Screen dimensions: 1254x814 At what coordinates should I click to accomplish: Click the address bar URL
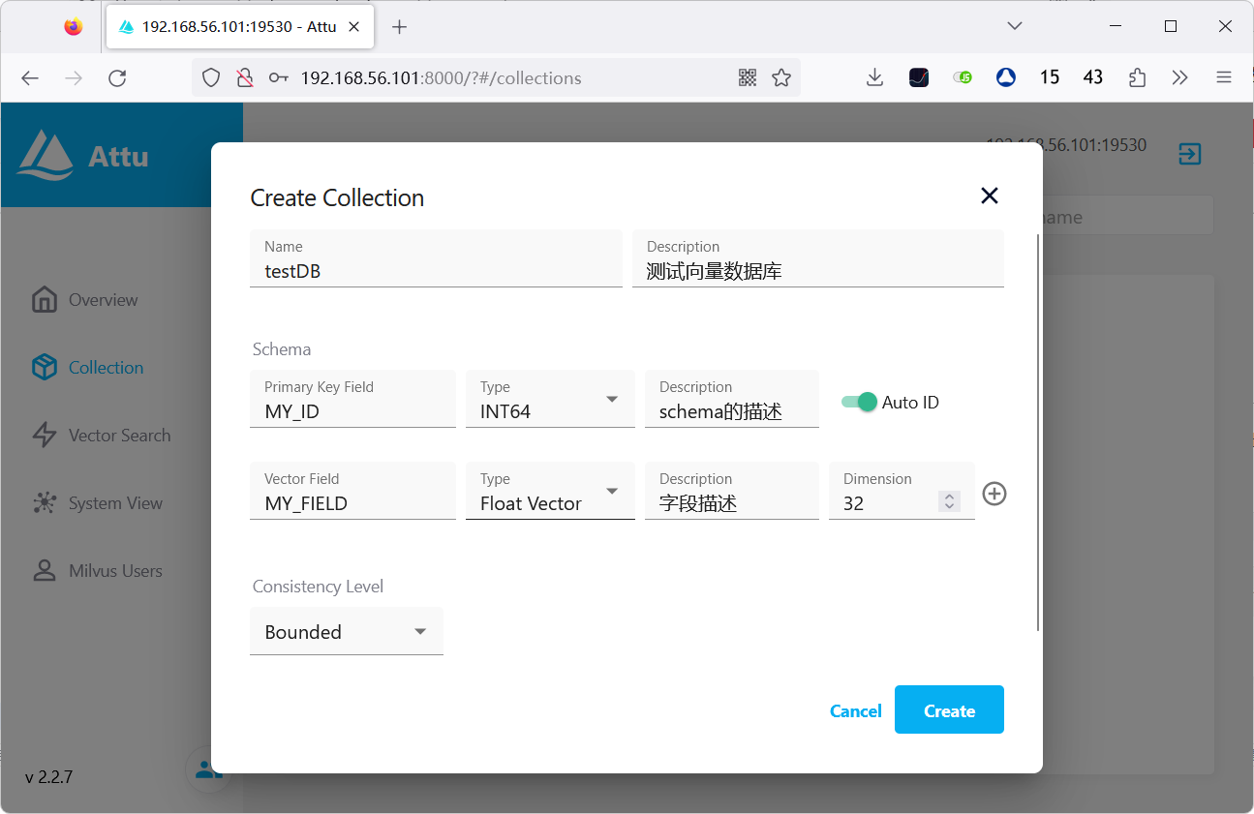pyautogui.click(x=441, y=78)
